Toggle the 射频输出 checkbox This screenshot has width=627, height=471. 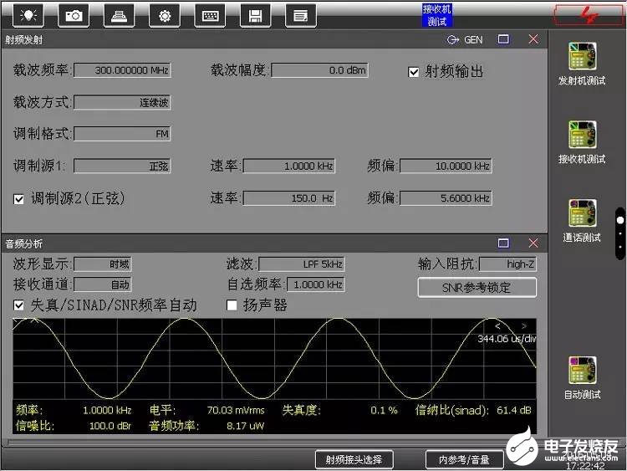click(414, 72)
